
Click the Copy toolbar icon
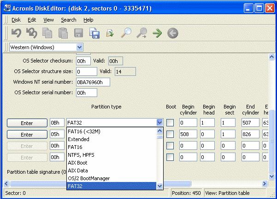point(47,33)
